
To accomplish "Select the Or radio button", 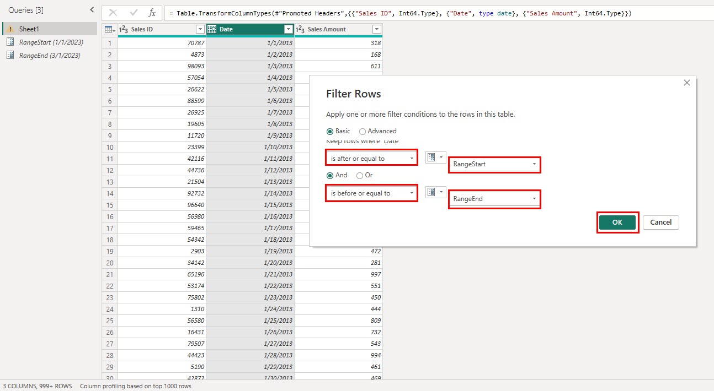I will (360, 175).
